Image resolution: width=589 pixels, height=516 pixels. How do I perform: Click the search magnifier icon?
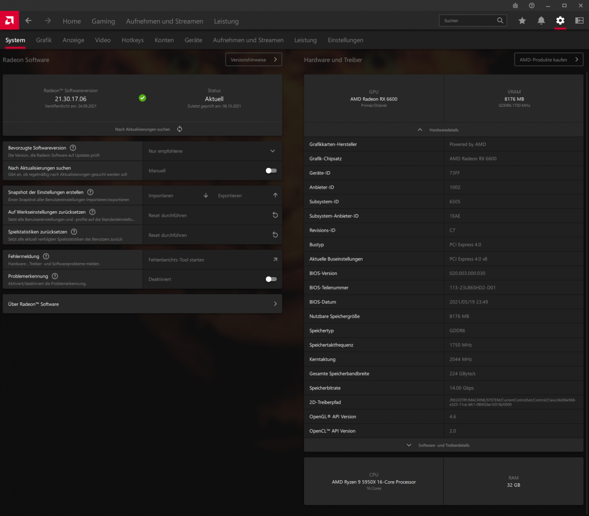click(500, 20)
